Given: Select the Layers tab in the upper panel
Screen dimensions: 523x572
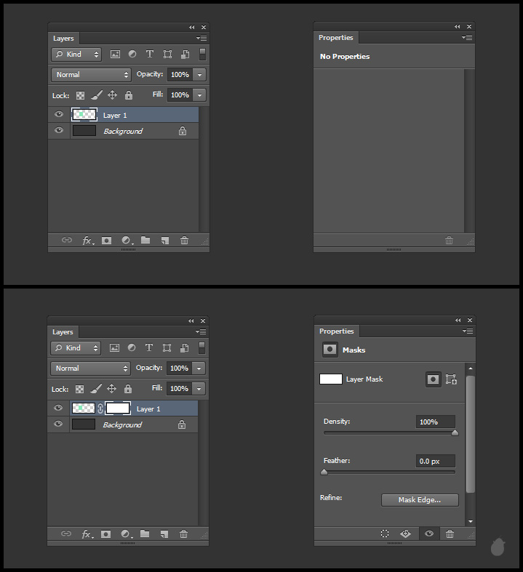Looking at the screenshot, I should pos(63,38).
